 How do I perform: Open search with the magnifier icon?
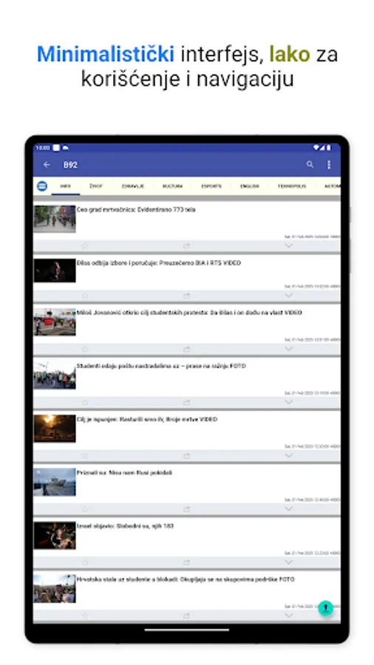point(310,165)
